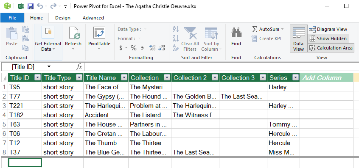Click the Undo arrow

[40, 6]
